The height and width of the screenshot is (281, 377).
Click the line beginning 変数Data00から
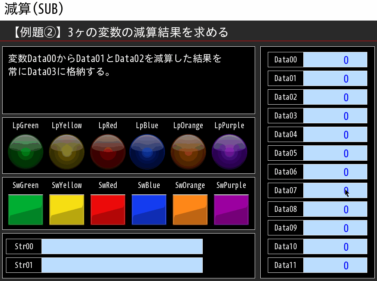115,58
